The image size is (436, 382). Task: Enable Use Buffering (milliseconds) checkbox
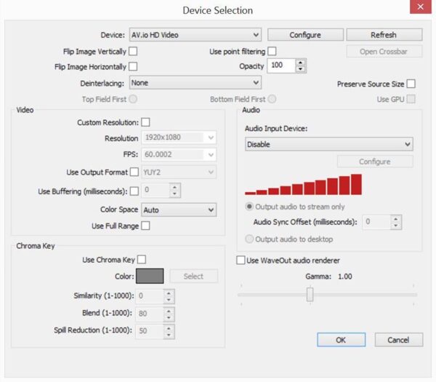pos(134,191)
